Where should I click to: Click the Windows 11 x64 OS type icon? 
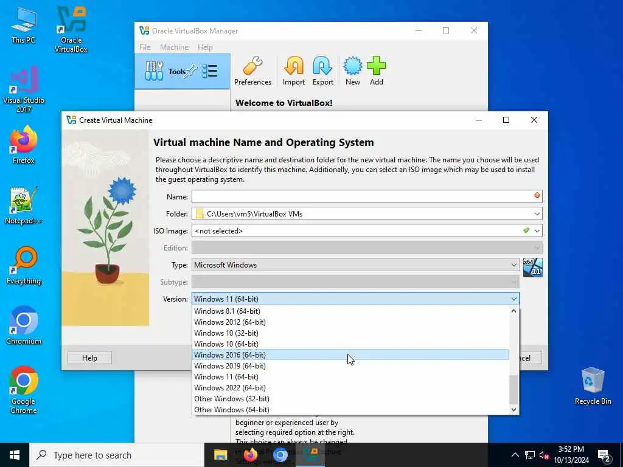pyautogui.click(x=532, y=268)
